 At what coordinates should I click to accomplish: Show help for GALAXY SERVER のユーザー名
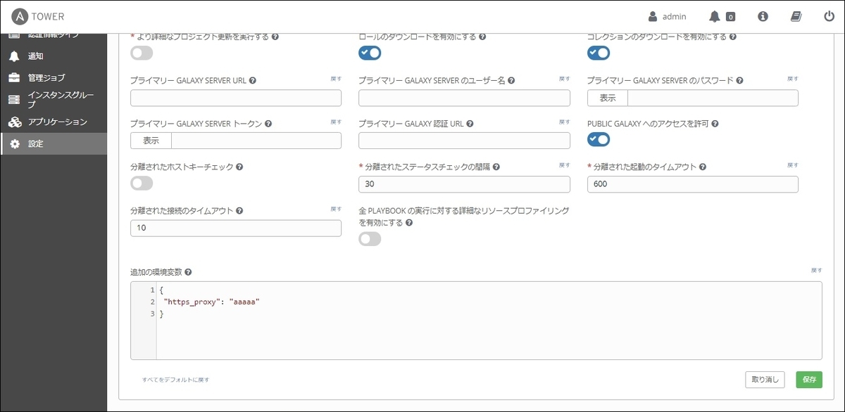click(512, 81)
